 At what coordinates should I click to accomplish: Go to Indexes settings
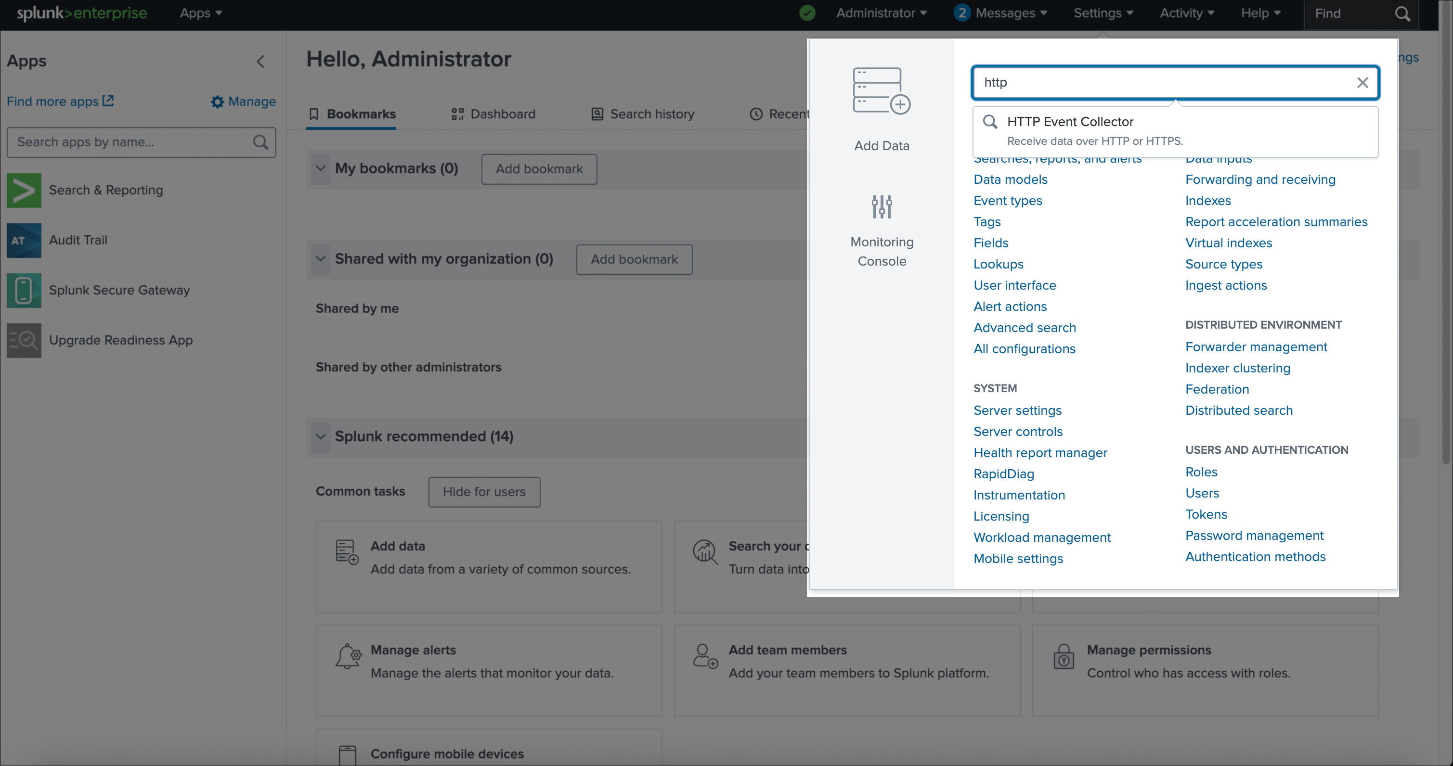click(1207, 201)
